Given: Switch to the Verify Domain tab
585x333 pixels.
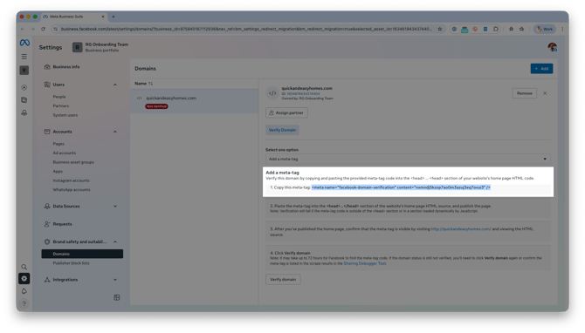Looking at the screenshot, I should point(282,130).
